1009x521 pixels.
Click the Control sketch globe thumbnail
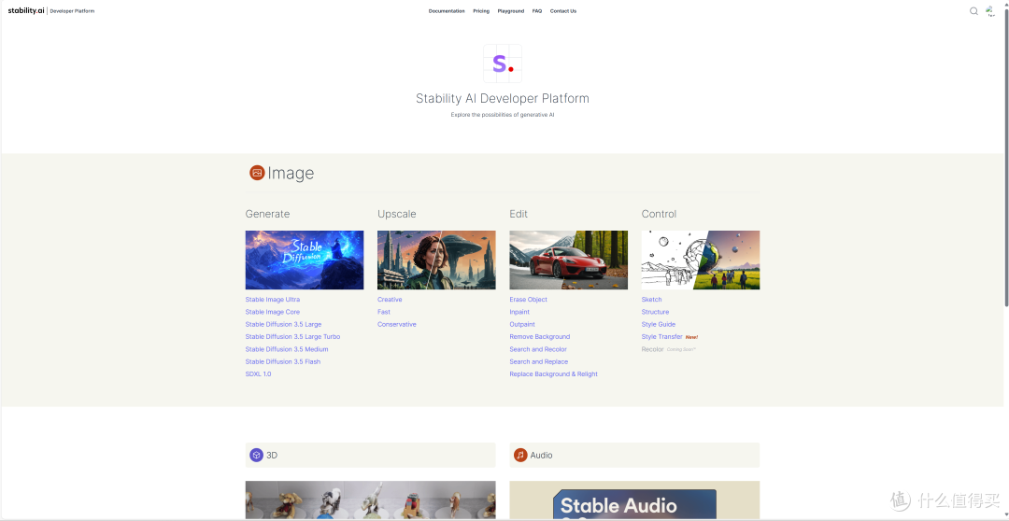point(700,260)
